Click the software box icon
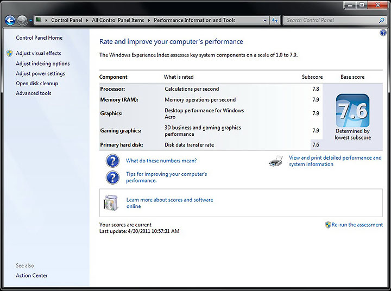Viewport: 391px width, 291px height. tap(111, 203)
